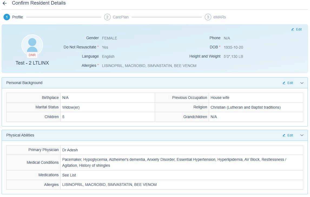Screen dimensions: 310x197
Task: Click step 2 circle icon
Action: click(107, 17)
